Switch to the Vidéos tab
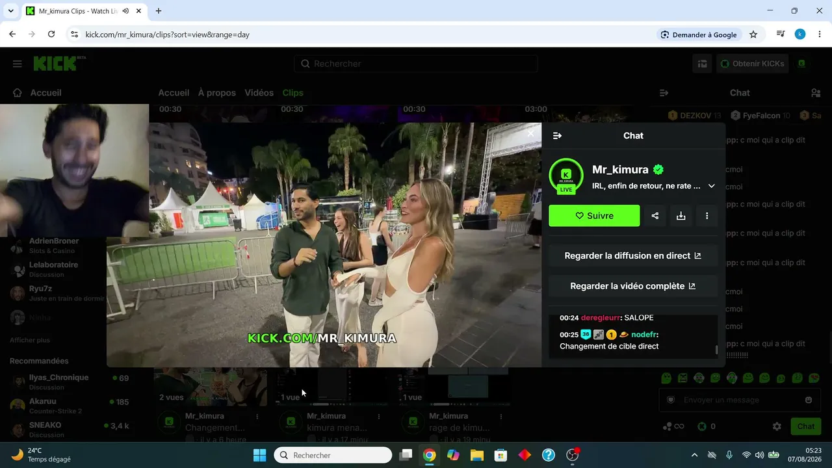832x468 pixels. (259, 93)
